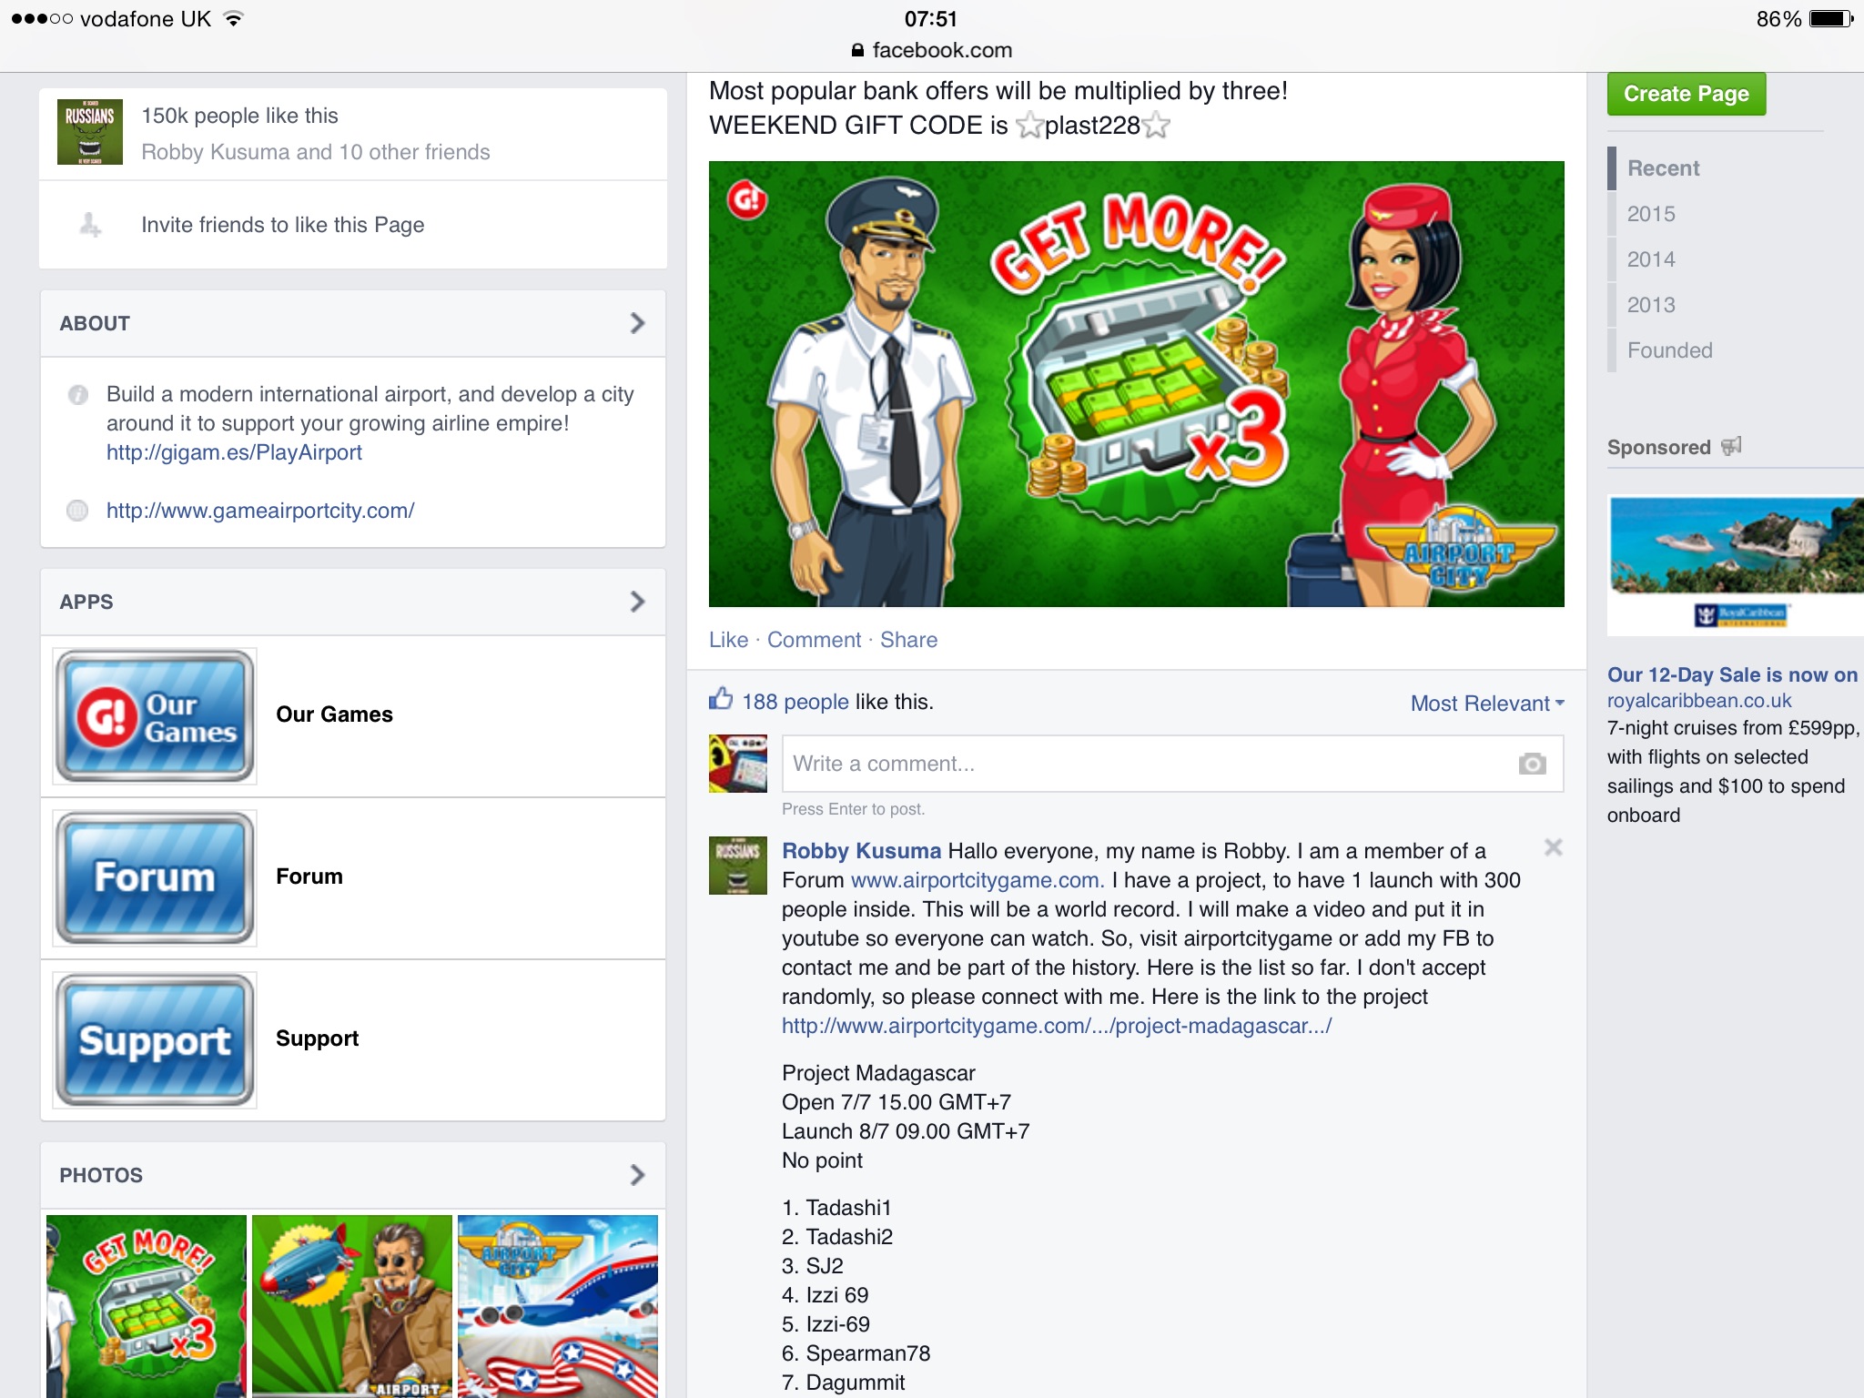Viewport: 1864px width, 1398px height.
Task: Select 2014 in the timeline navigation
Action: point(1651,259)
